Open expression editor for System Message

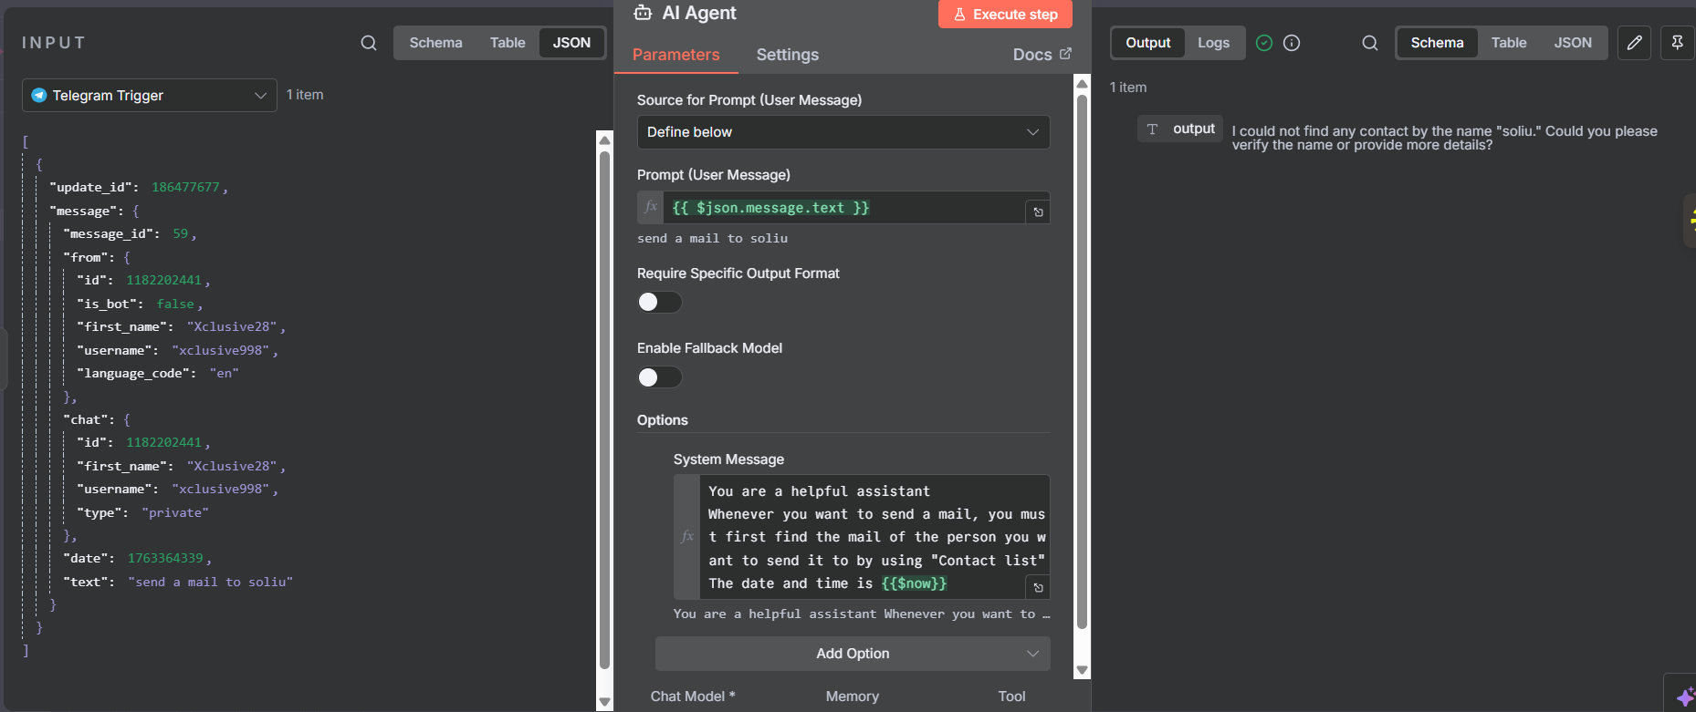tap(1038, 588)
